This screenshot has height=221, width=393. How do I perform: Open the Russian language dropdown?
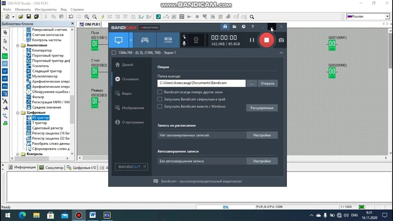tap(387, 17)
